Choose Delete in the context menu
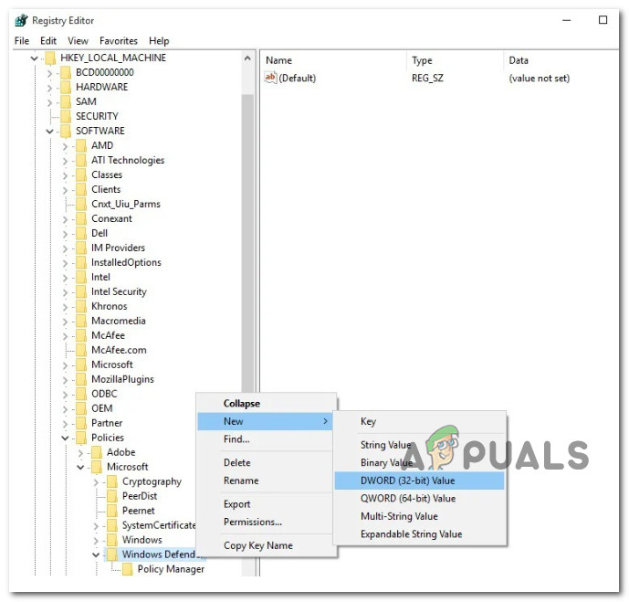 pyautogui.click(x=265, y=463)
